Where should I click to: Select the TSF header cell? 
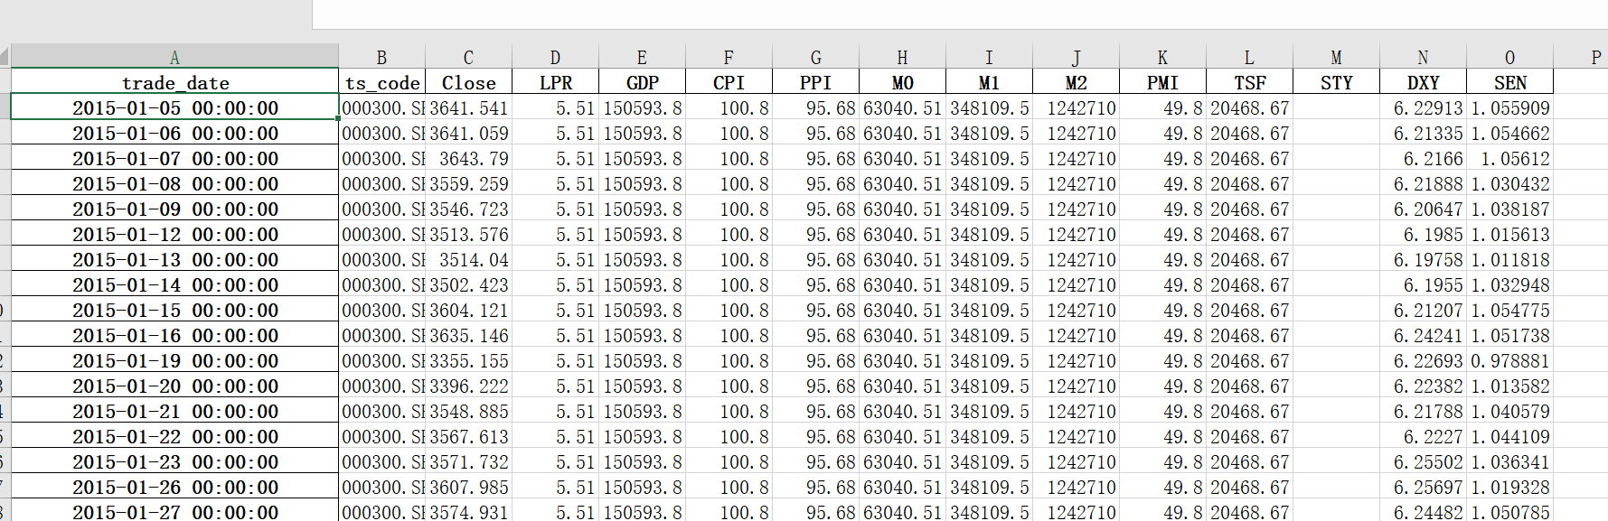[x=1249, y=82]
